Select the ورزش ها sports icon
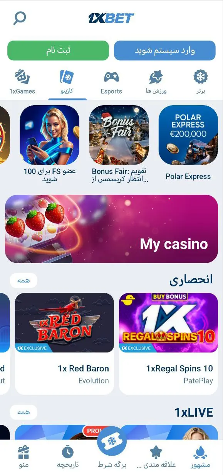Viewport: 223px width, 475px height. [x=156, y=77]
